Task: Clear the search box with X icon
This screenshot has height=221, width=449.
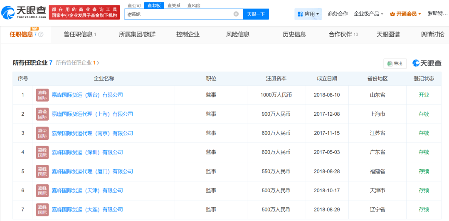Action: [236, 14]
